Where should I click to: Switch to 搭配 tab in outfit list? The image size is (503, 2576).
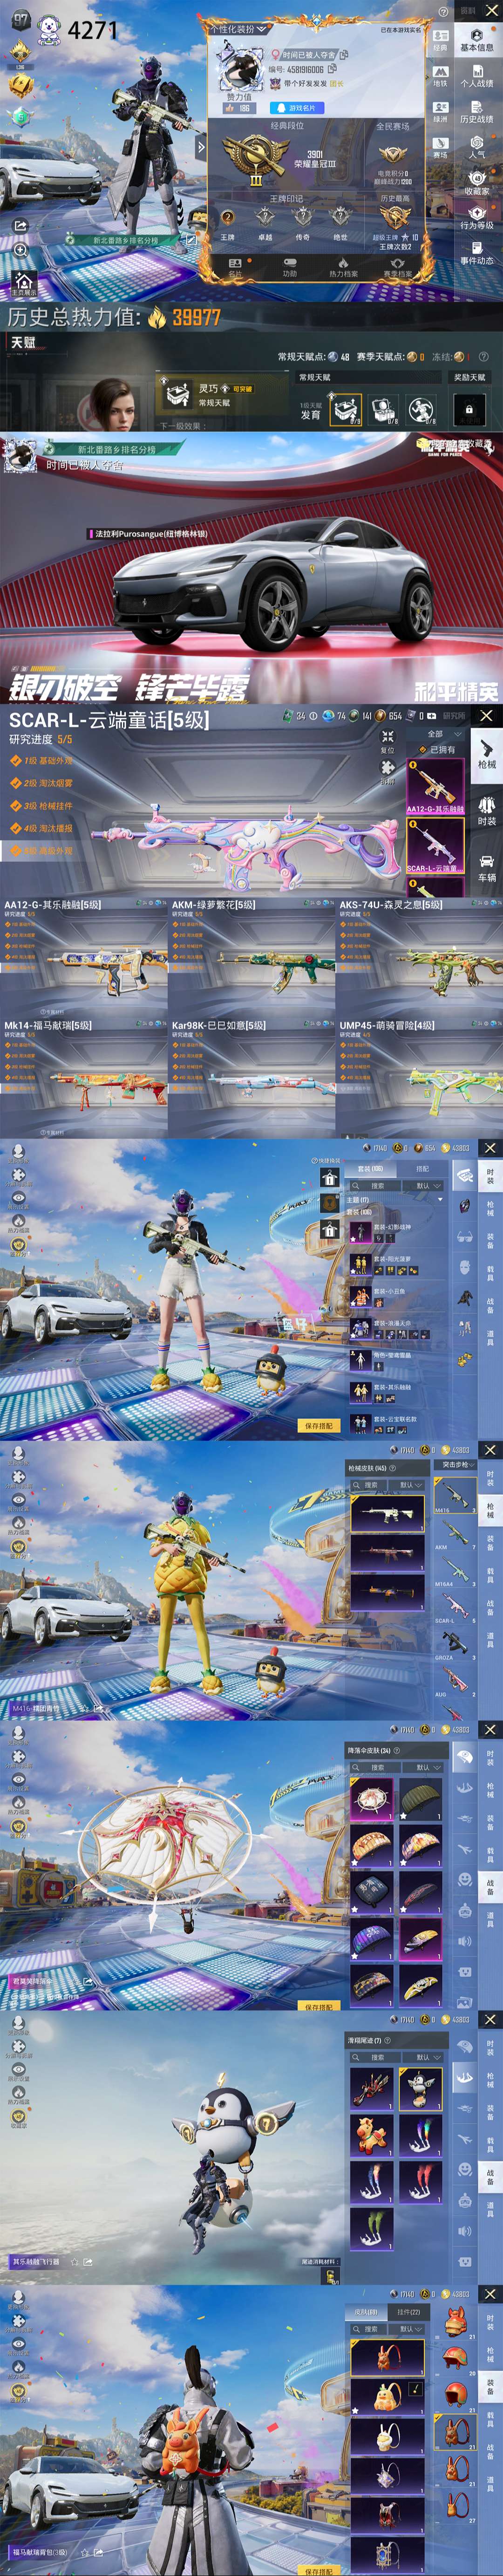pyautogui.click(x=422, y=1169)
